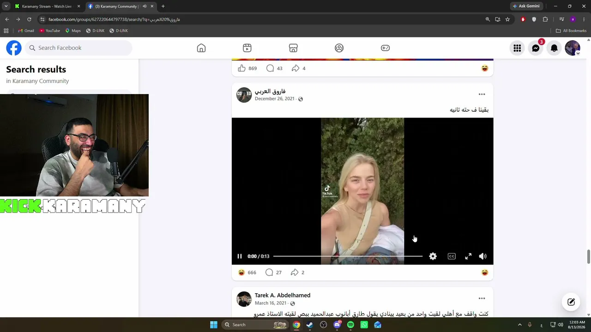
Task: Pause the video
Action: pos(240,256)
